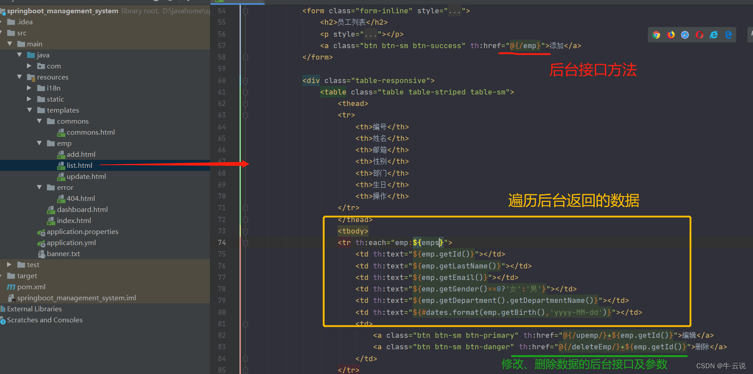This screenshot has width=753, height=374.
Task: Click the update.html file icon
Action: (x=61, y=177)
